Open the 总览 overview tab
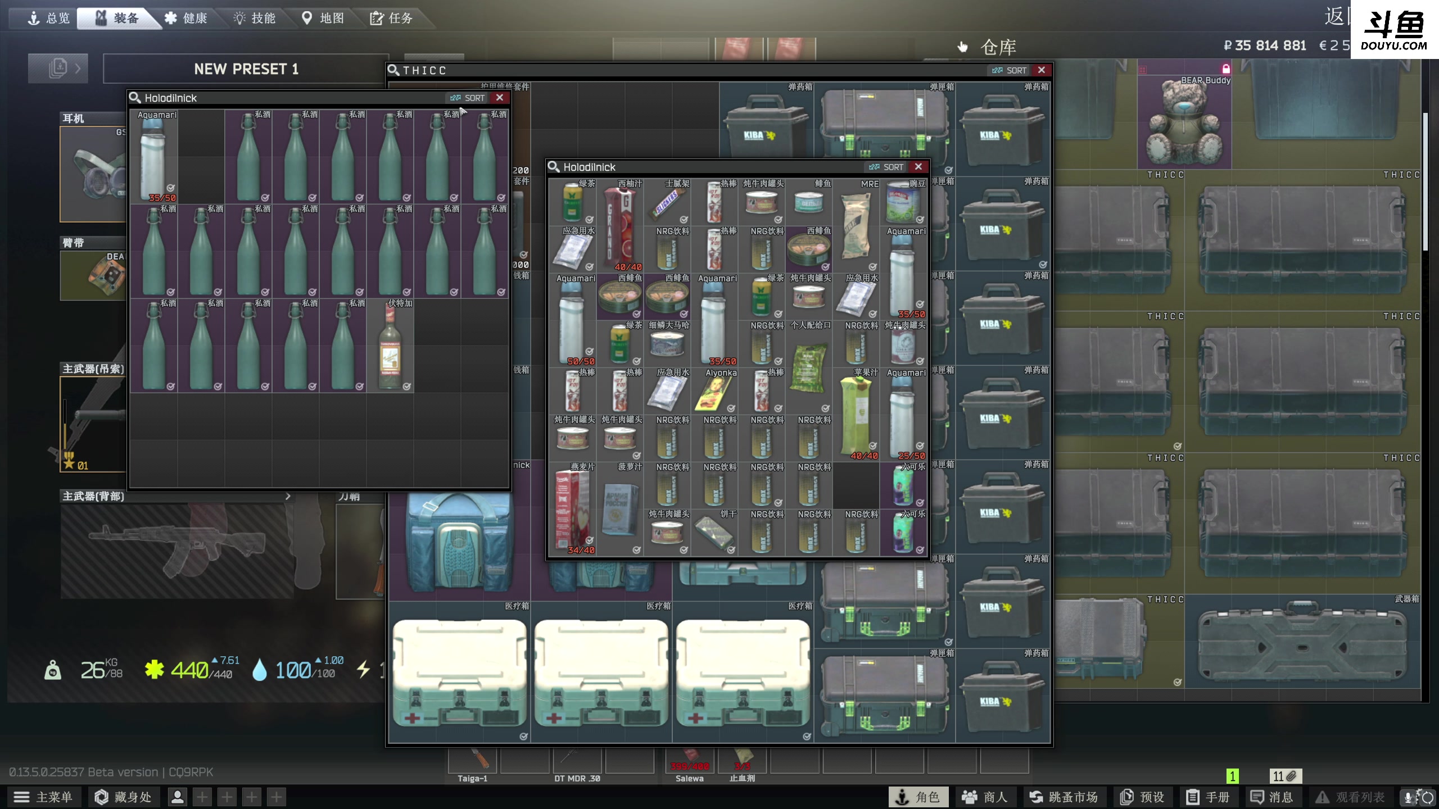 point(49,18)
